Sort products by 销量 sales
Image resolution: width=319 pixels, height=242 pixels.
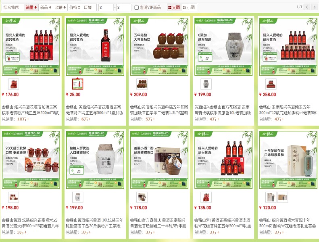(31, 8)
